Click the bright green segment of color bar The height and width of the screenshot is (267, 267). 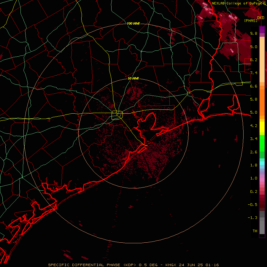(x=262, y=143)
